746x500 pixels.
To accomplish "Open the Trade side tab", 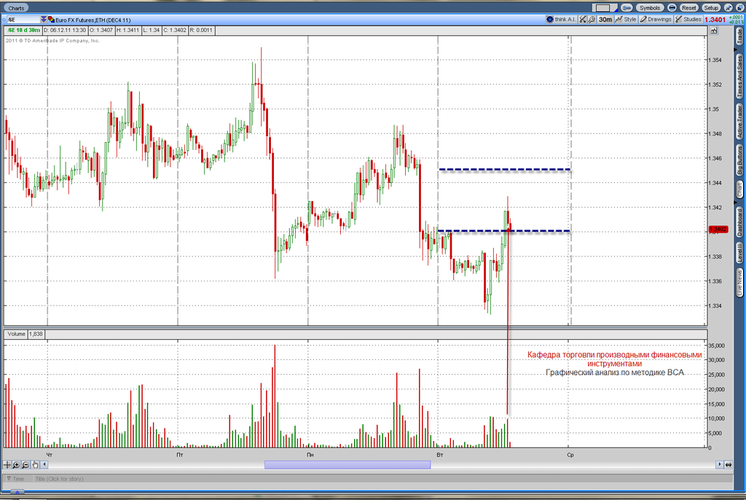I will pos(739,36).
